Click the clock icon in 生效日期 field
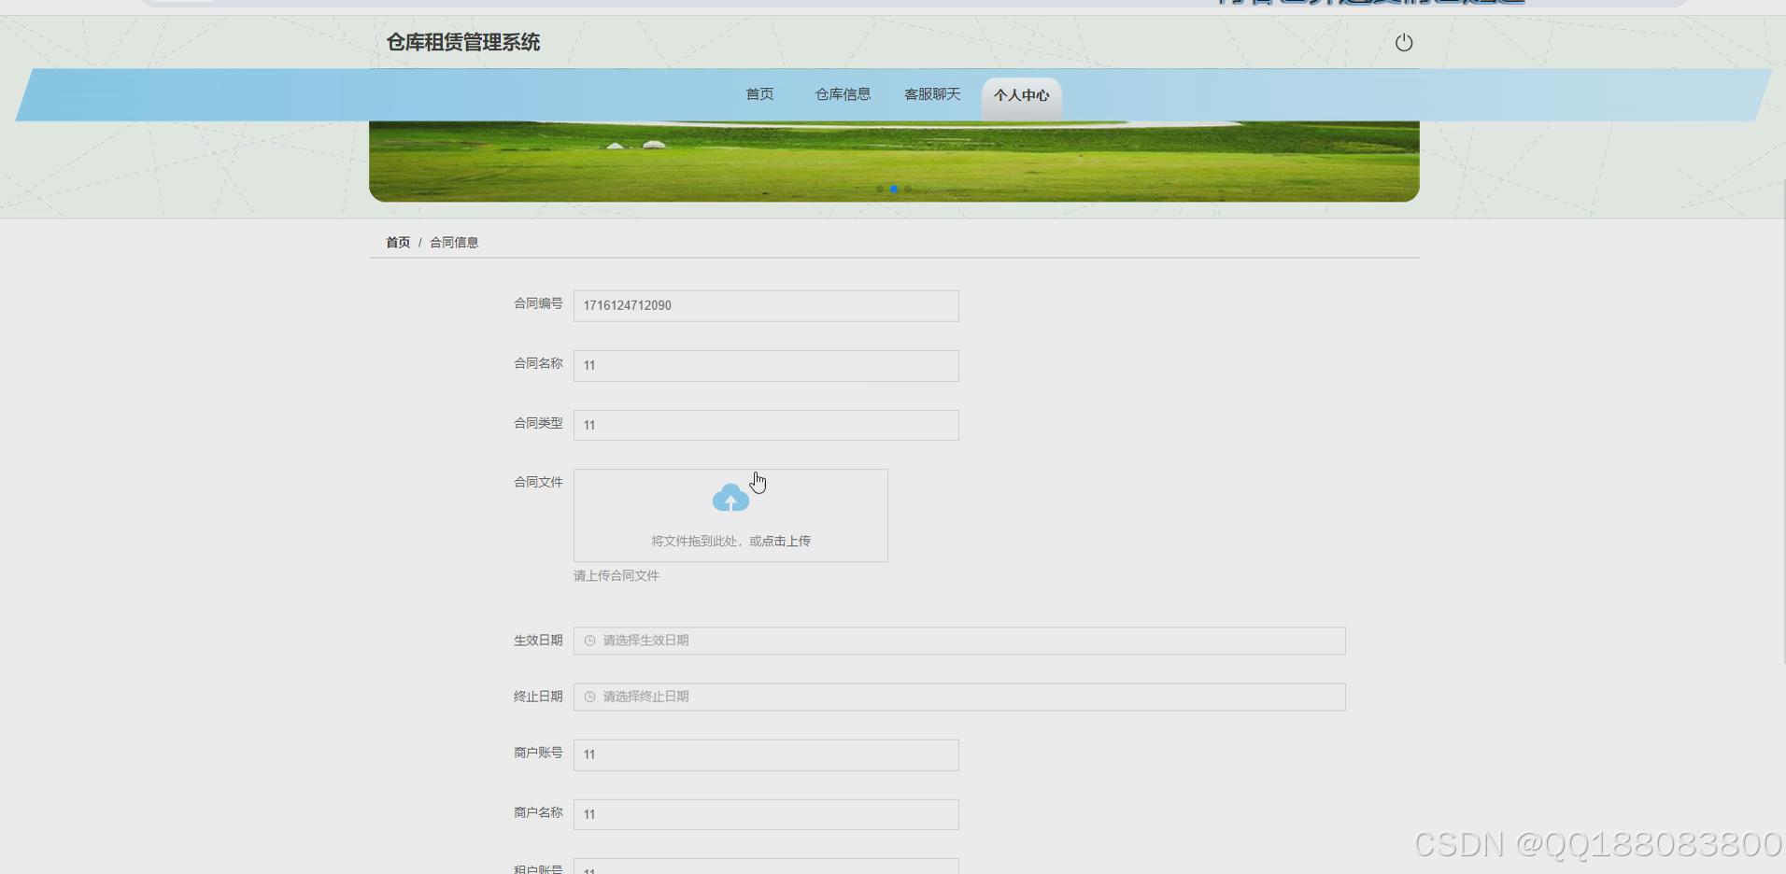Viewport: 1786px width, 874px height. 588,641
